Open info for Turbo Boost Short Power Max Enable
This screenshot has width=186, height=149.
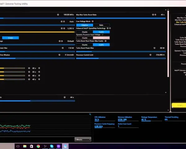point(105,41)
